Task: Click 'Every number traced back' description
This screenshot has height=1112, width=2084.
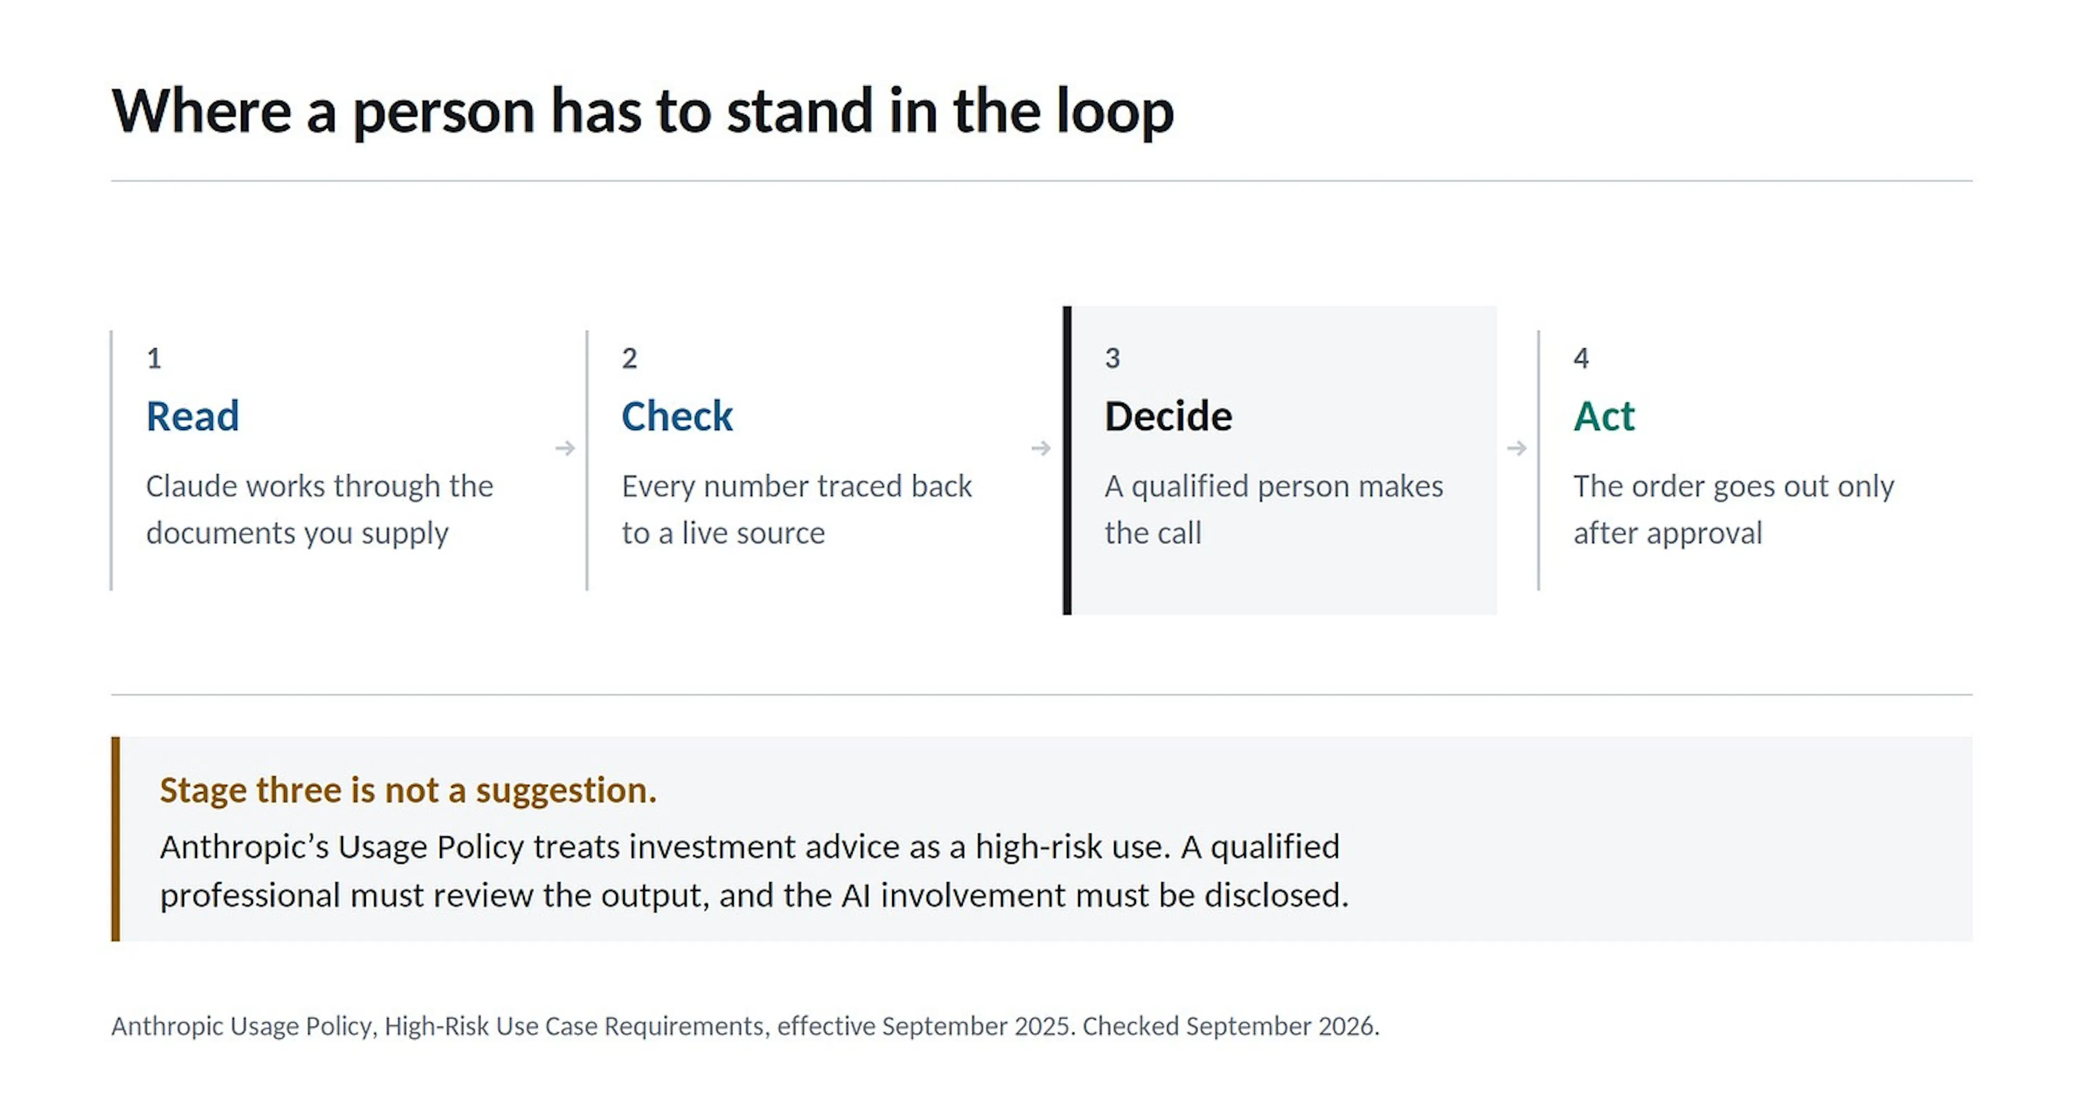Action: point(797,510)
